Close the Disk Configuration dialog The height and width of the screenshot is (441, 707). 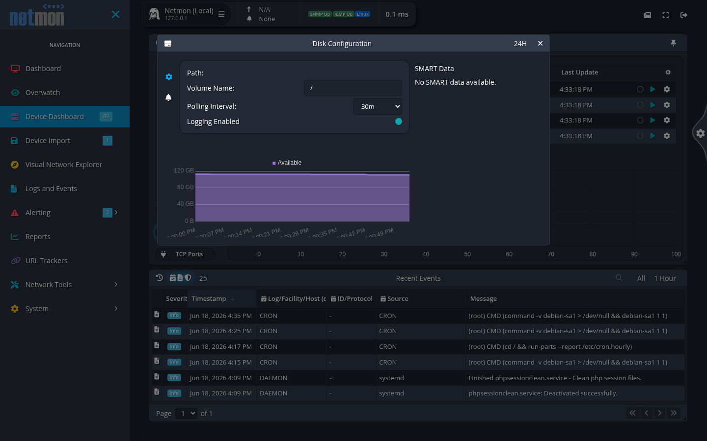pos(540,43)
